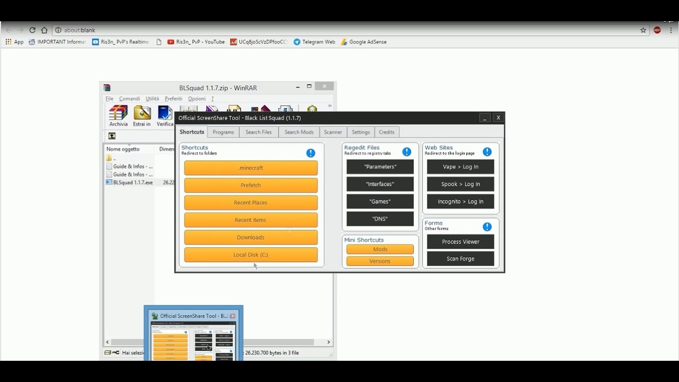Click the Verifica icon in WinRAR toolbar
This screenshot has width=679, height=382.
(165, 116)
